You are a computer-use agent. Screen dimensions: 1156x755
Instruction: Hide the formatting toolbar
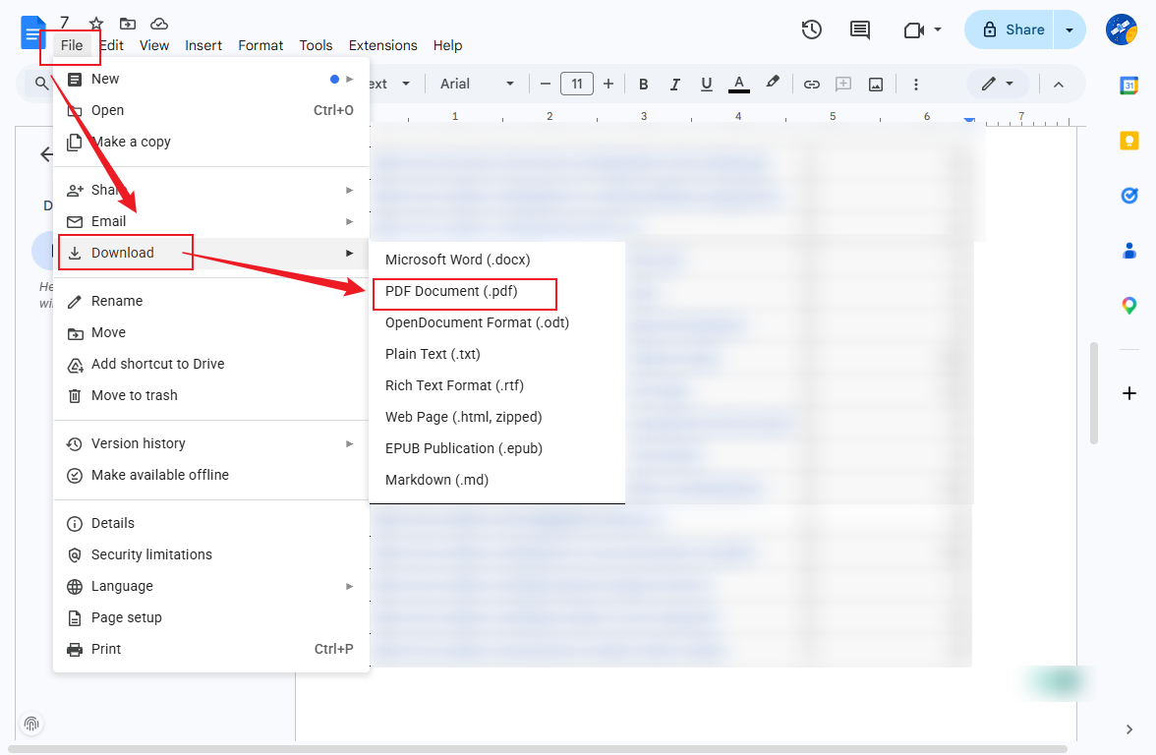coord(1059,84)
